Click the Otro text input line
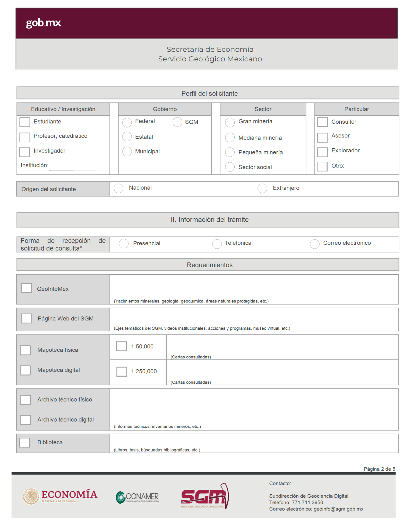The width and height of the screenshot is (411, 529). pyautogui.click(x=370, y=166)
